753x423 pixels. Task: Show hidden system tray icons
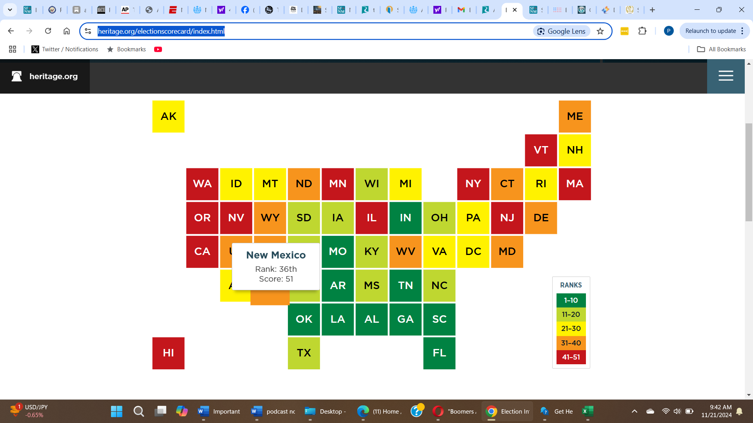click(x=634, y=411)
